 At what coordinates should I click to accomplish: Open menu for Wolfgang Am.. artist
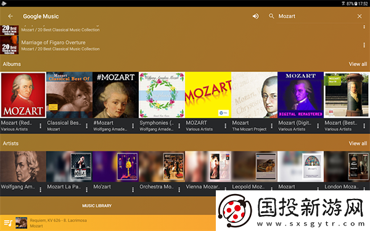coord(41,190)
